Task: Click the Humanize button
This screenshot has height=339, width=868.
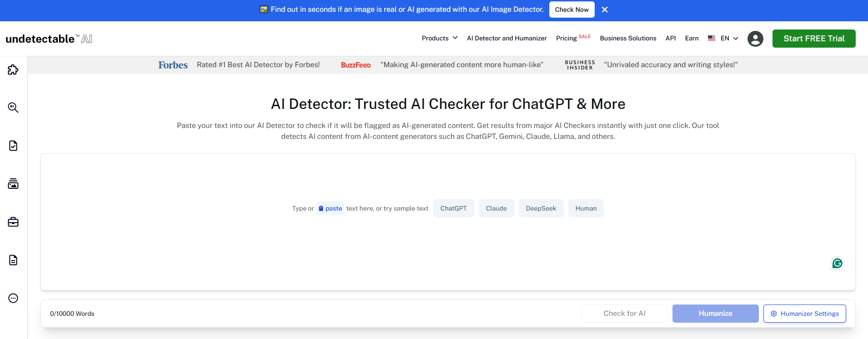Action: click(x=715, y=314)
